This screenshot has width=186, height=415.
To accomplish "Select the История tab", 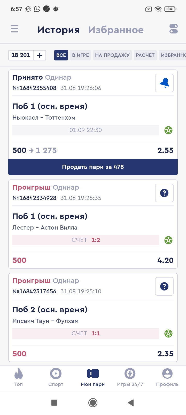I will (58, 30).
